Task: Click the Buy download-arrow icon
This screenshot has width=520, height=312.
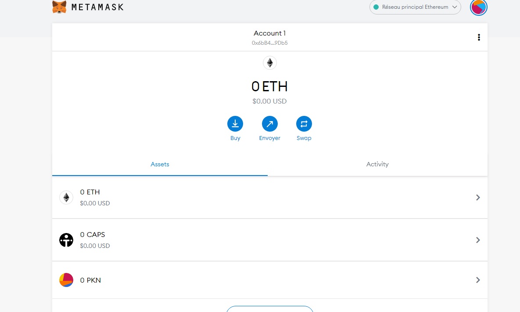Action: point(235,124)
